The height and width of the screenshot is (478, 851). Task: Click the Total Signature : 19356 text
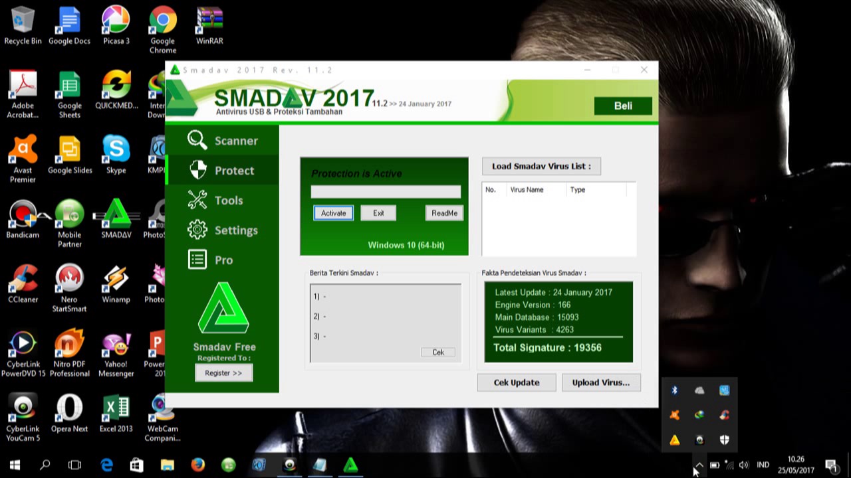coord(547,348)
